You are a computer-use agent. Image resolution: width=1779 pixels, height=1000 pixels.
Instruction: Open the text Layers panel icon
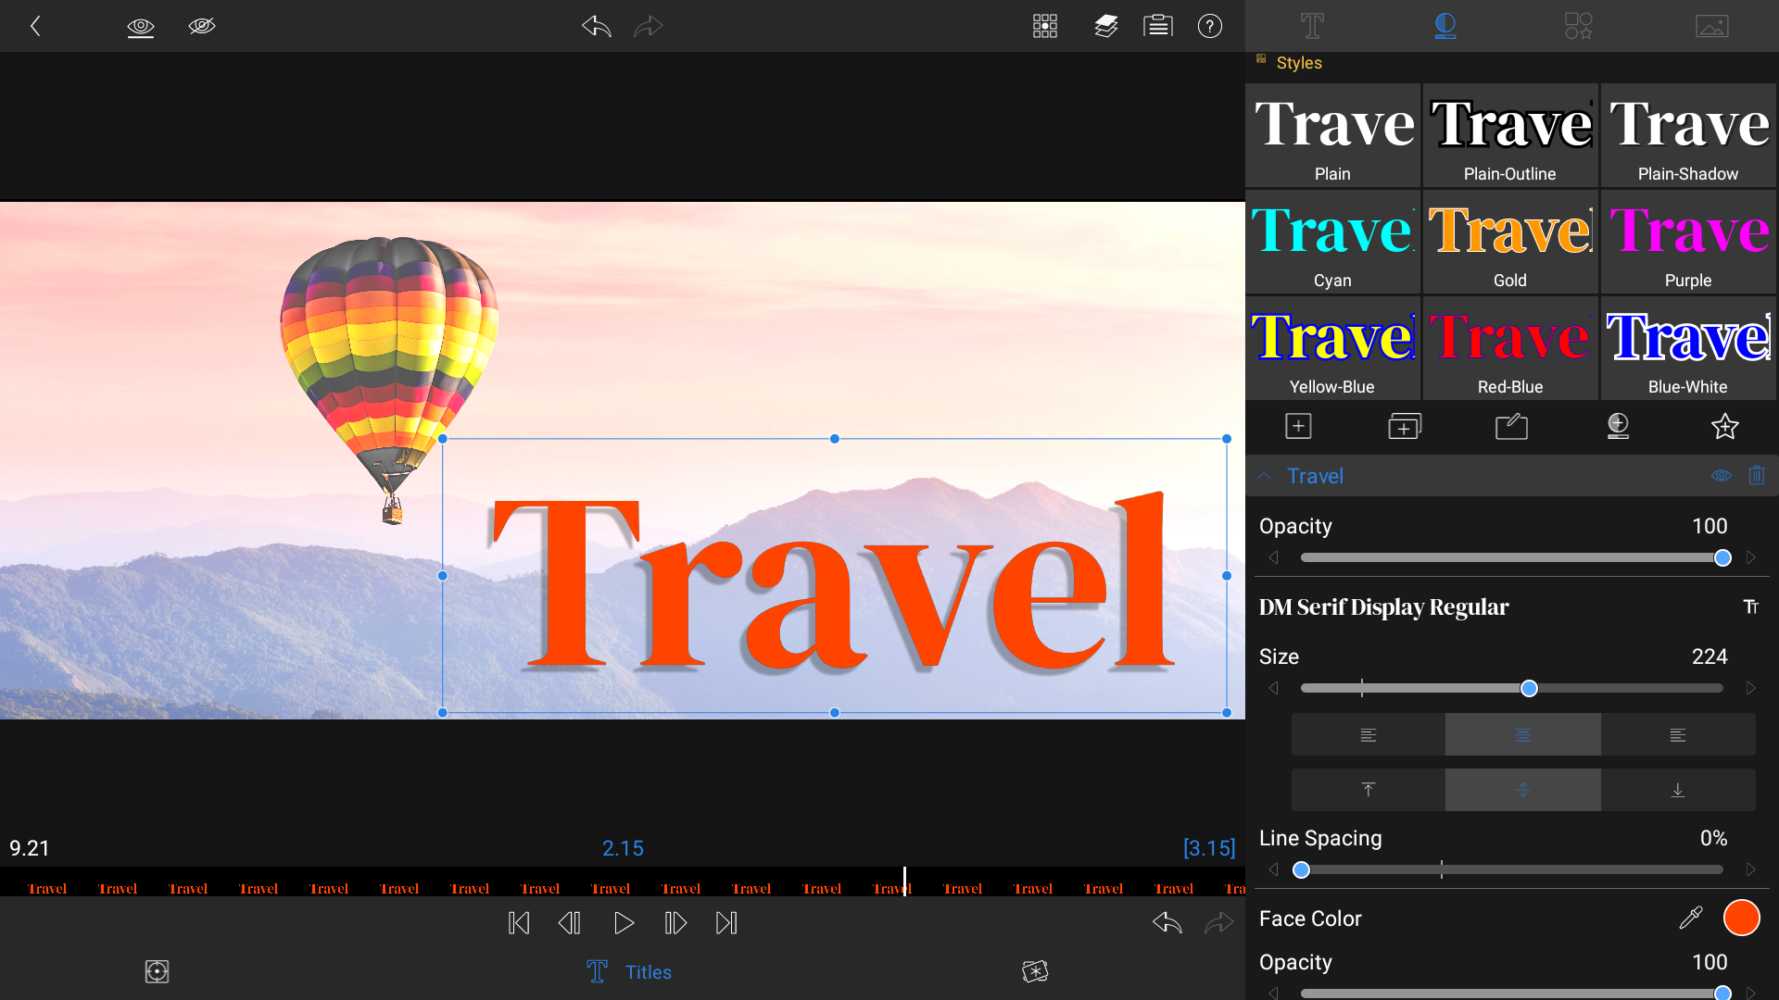[1106, 26]
